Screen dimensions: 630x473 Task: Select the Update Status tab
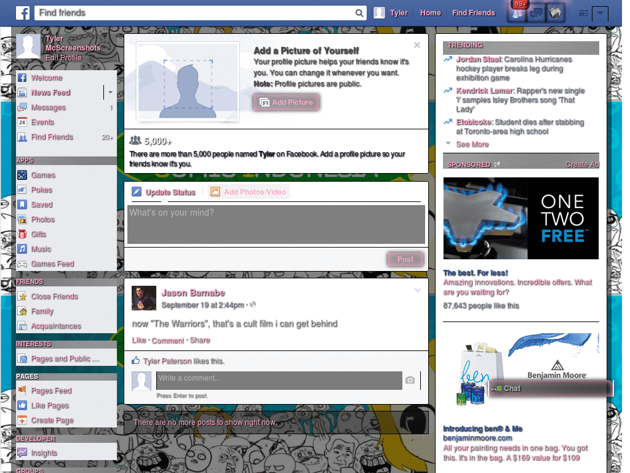[164, 192]
